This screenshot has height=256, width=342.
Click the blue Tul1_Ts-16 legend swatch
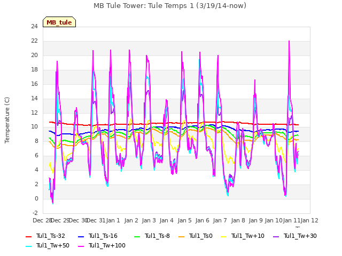81,236
